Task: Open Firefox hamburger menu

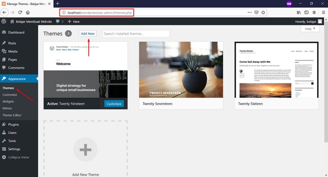Action: tap(323, 13)
